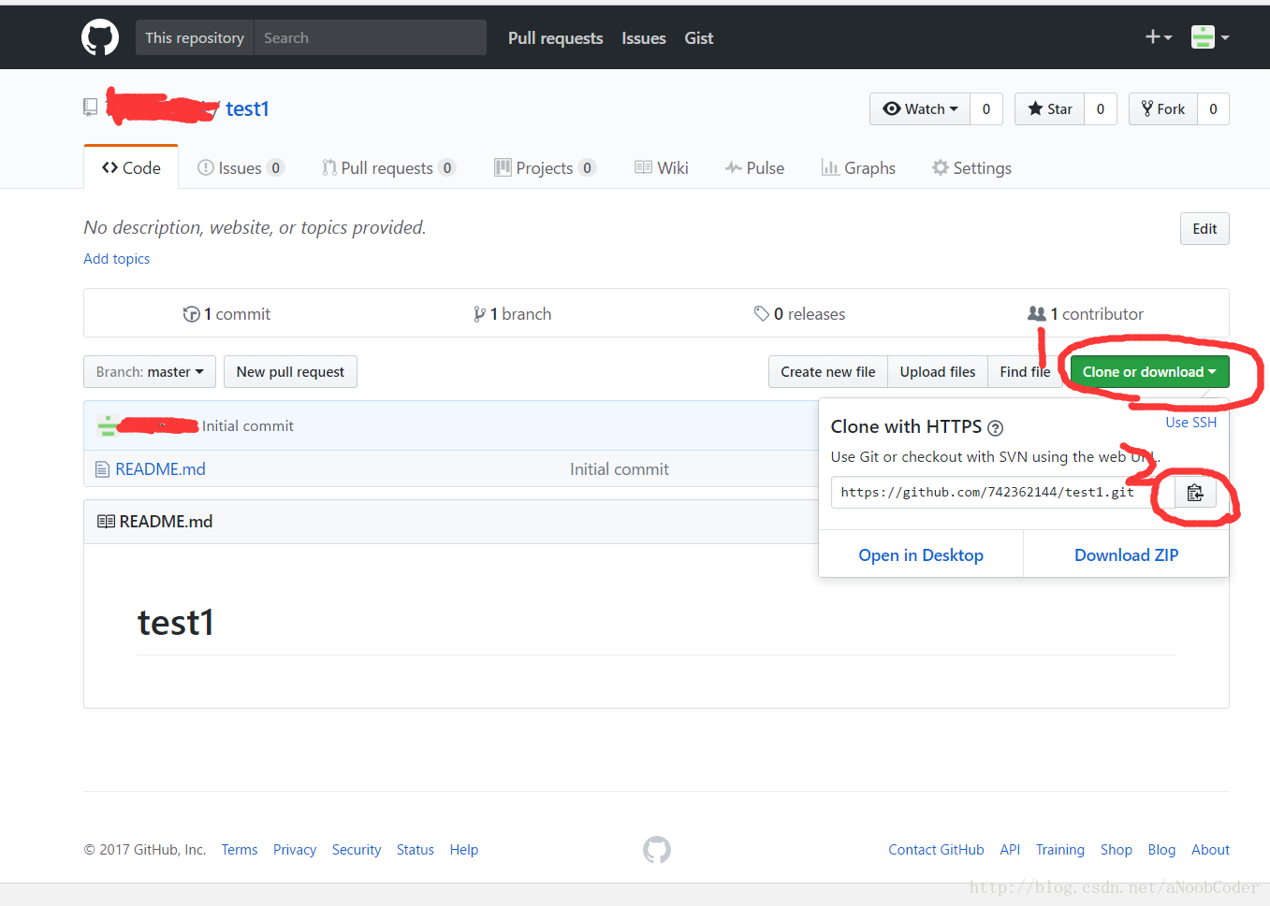
Task: Click latest commit message Initial commit
Action: (x=248, y=425)
